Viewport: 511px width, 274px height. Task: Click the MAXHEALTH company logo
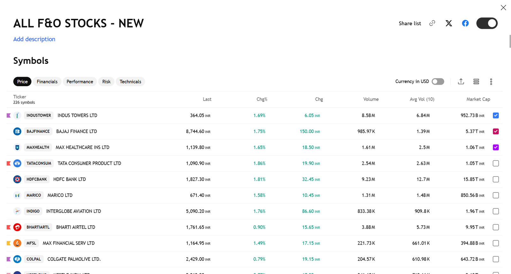point(17,147)
